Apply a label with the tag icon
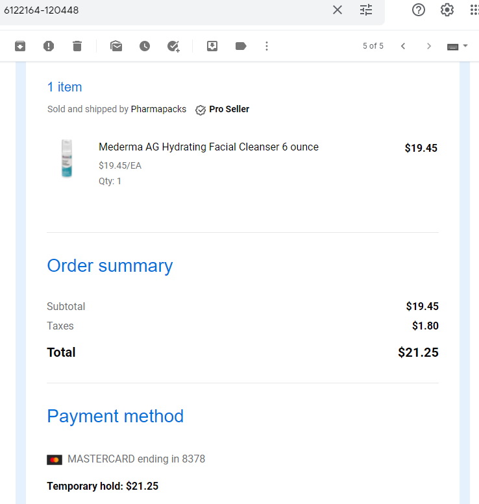Screen dimensions: 479x504 pyautogui.click(x=241, y=46)
